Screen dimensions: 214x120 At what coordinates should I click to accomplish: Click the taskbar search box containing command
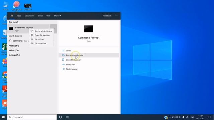click(32, 117)
